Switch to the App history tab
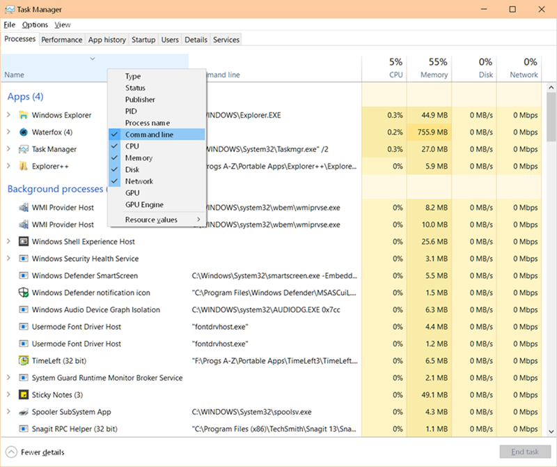This screenshot has height=467, width=557. point(107,40)
